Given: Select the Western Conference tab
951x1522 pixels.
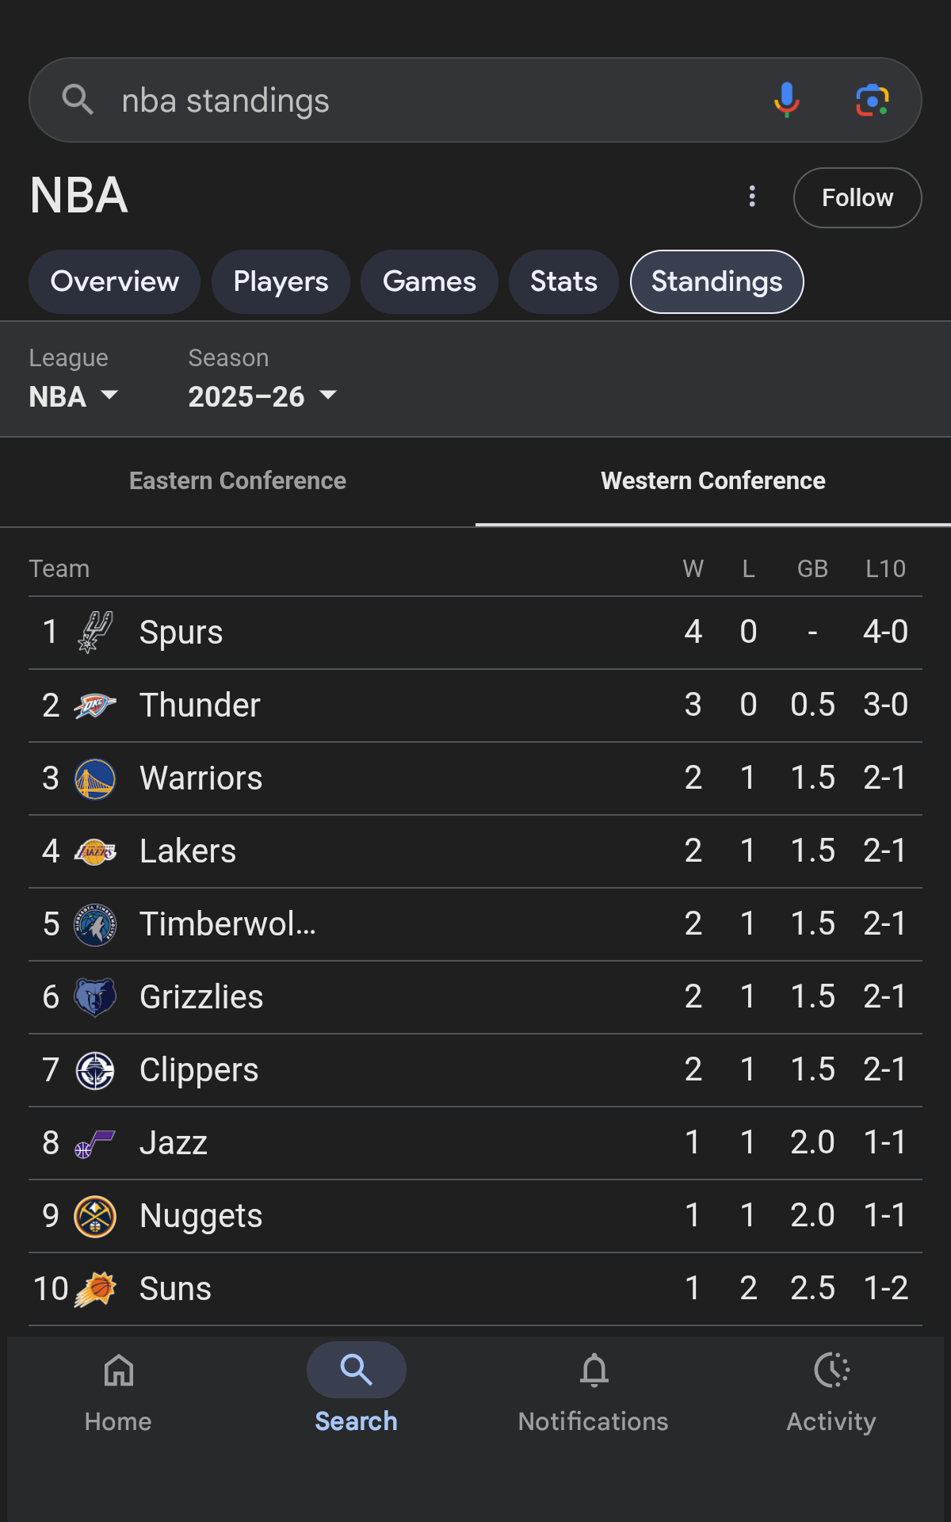Looking at the screenshot, I should pyautogui.click(x=712, y=481).
